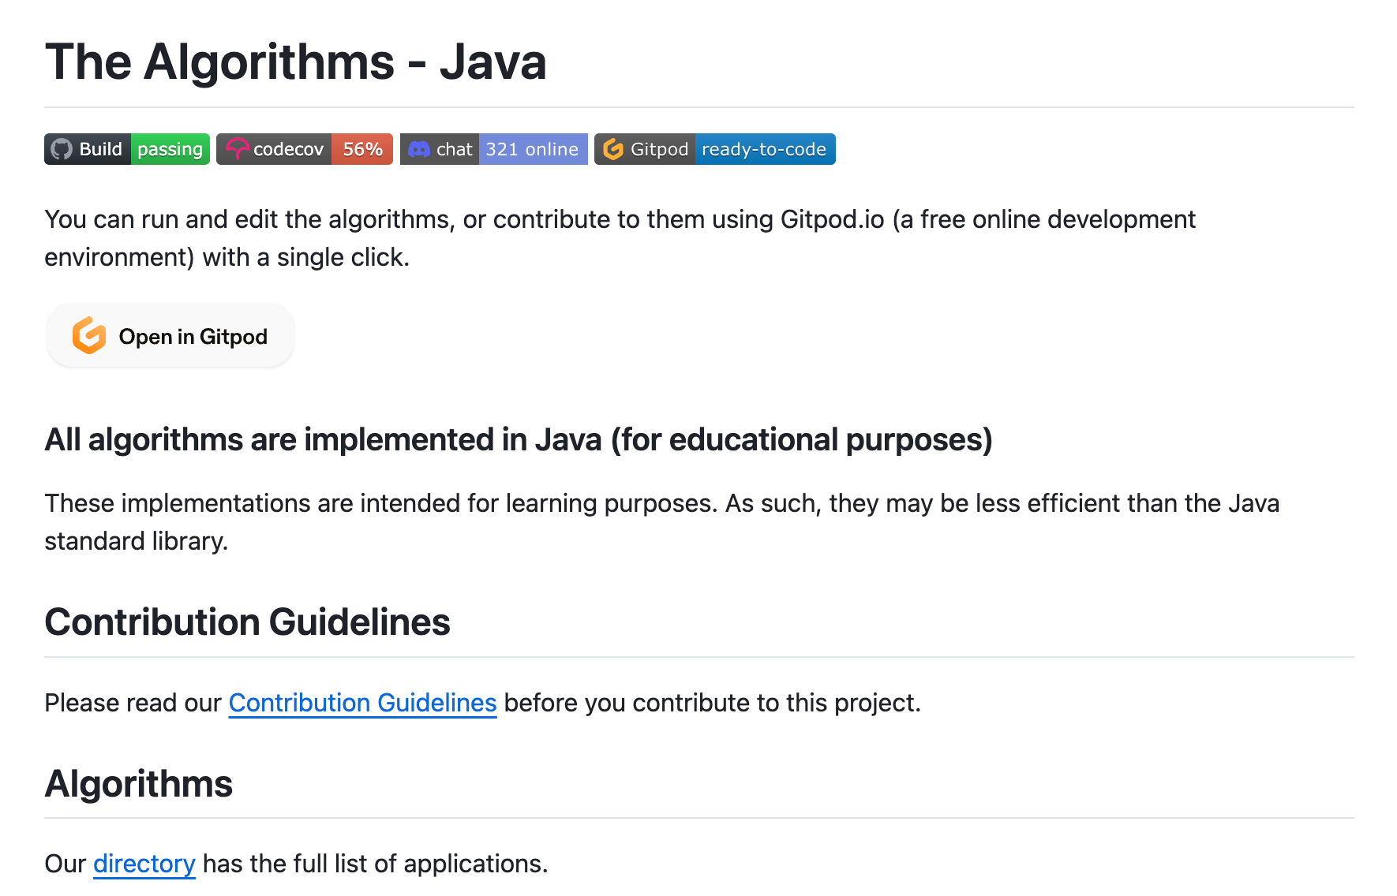The image size is (1397, 896).
Task: Click the 'Algorithms' section heading
Action: click(x=138, y=784)
